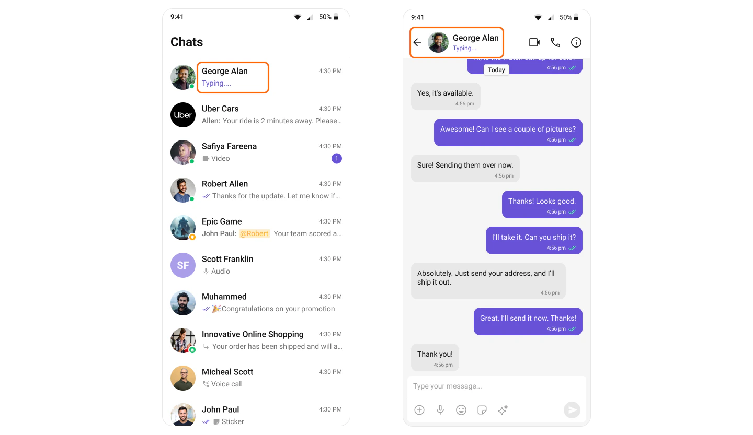Focus the Type your message field
The height and width of the screenshot is (435, 753).
pos(497,386)
